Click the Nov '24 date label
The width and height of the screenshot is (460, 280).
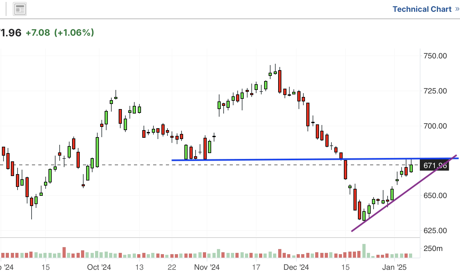207,267
